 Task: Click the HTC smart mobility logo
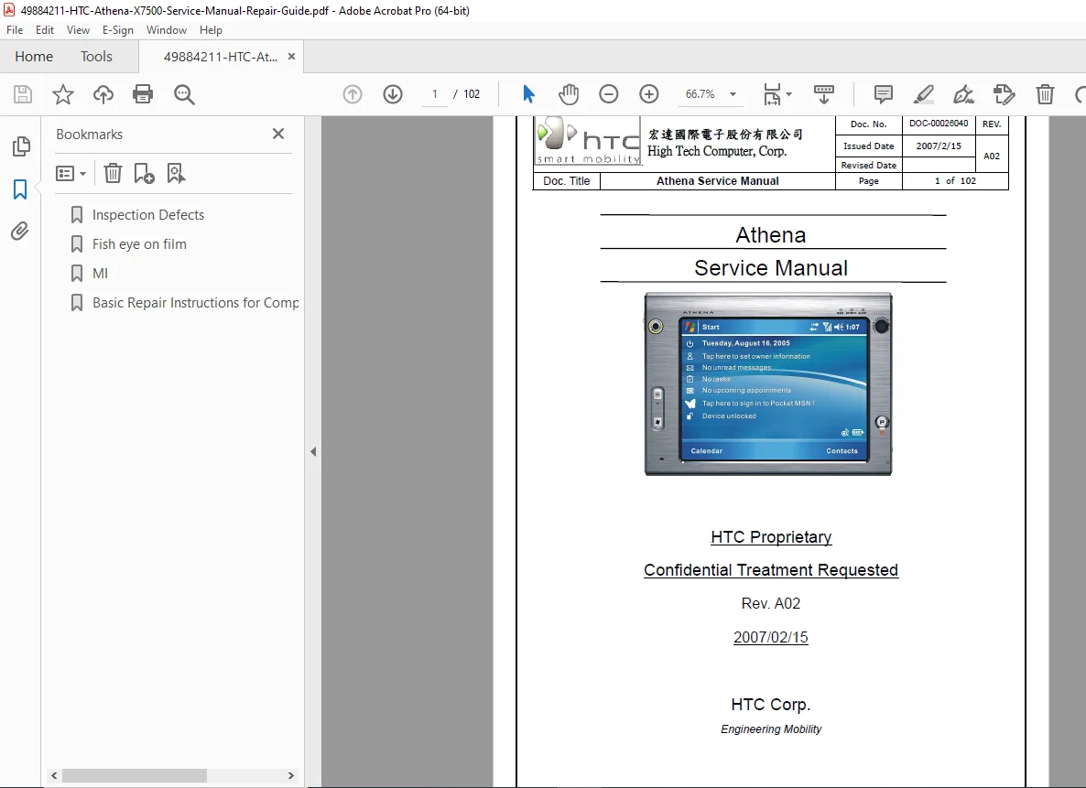tap(589, 141)
